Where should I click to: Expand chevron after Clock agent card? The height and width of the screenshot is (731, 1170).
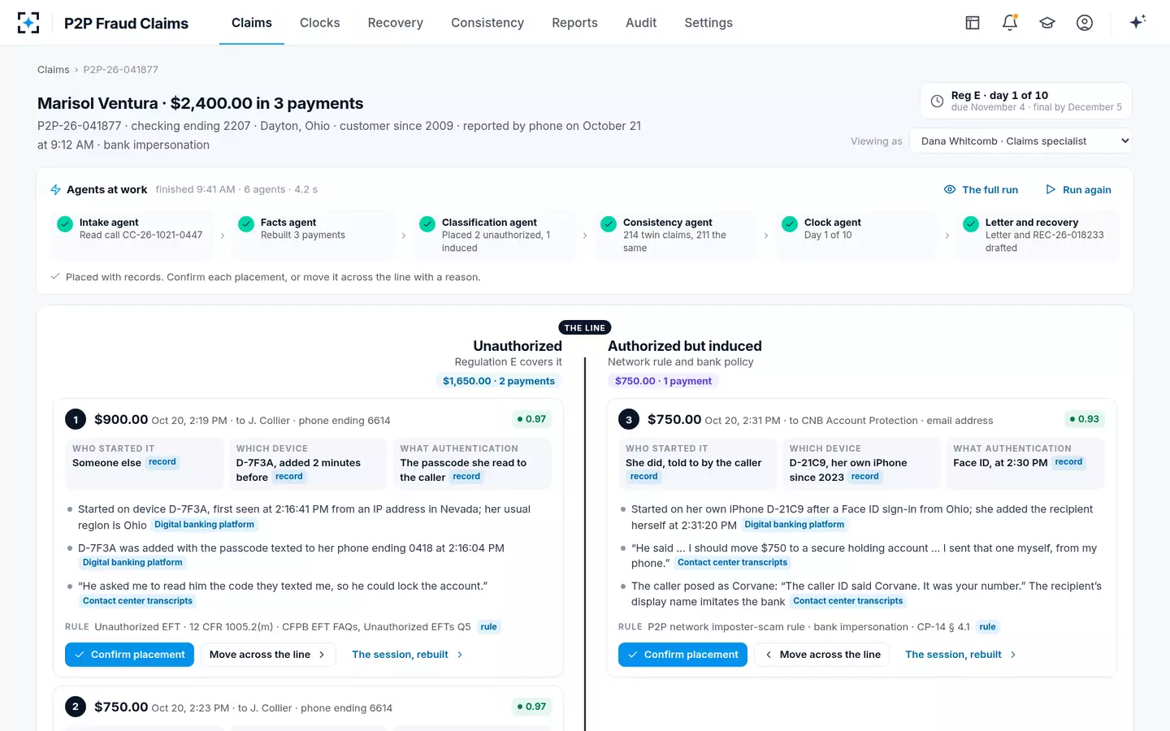pyautogui.click(x=947, y=236)
